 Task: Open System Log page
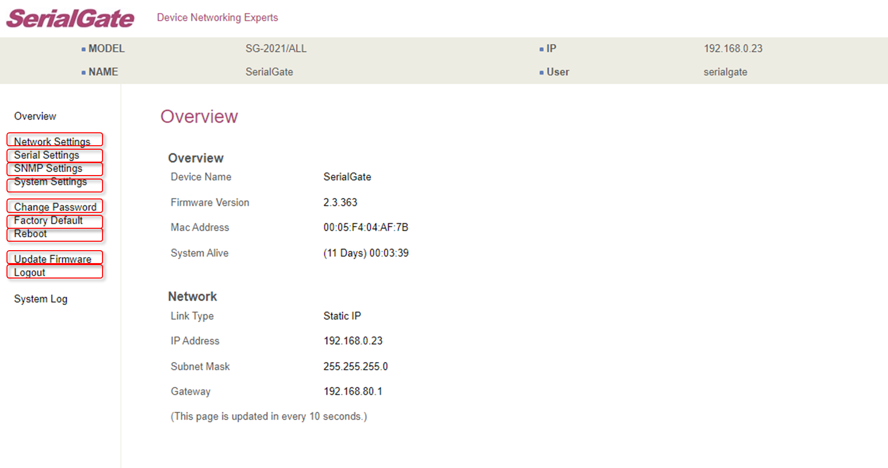point(41,299)
